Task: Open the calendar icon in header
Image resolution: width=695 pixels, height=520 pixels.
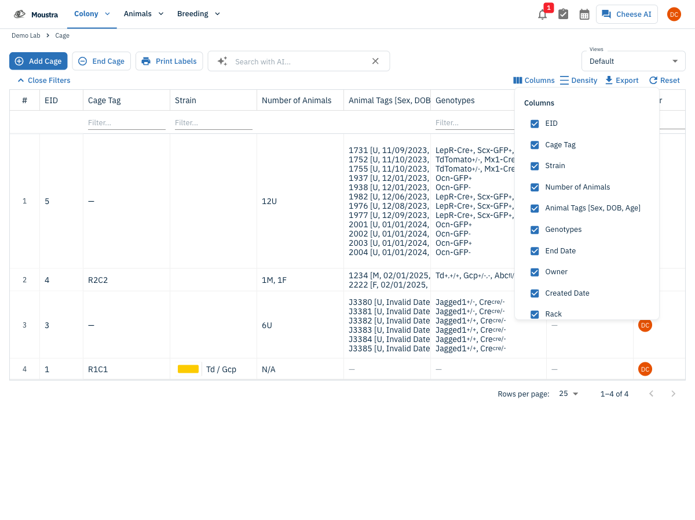Action: coord(584,14)
